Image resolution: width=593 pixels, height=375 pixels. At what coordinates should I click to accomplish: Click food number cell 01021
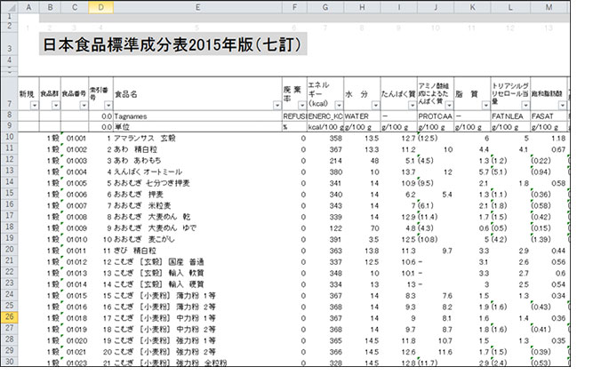click(x=75, y=352)
